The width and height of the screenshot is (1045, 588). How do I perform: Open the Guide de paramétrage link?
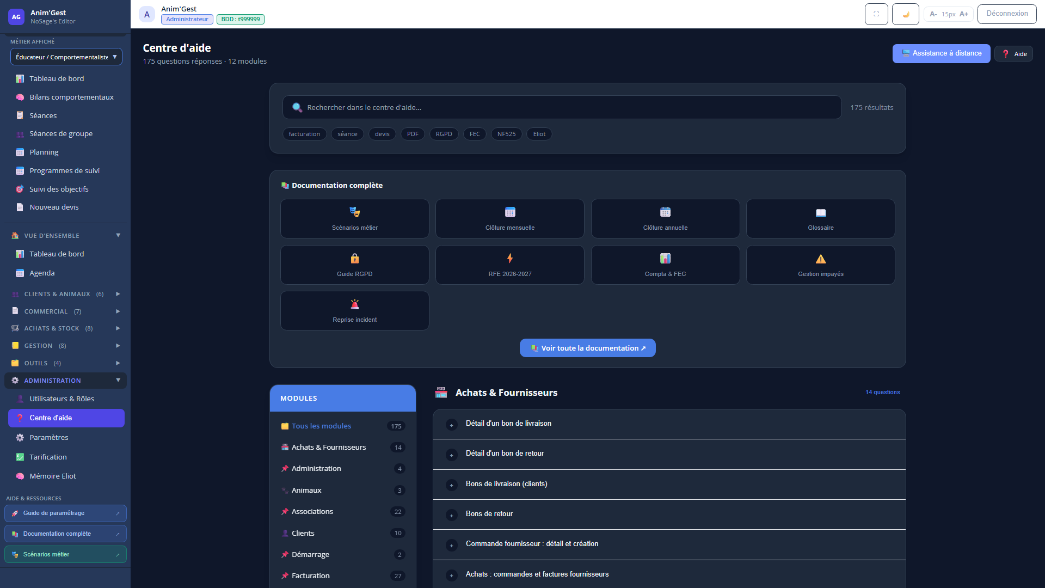pyautogui.click(x=65, y=513)
